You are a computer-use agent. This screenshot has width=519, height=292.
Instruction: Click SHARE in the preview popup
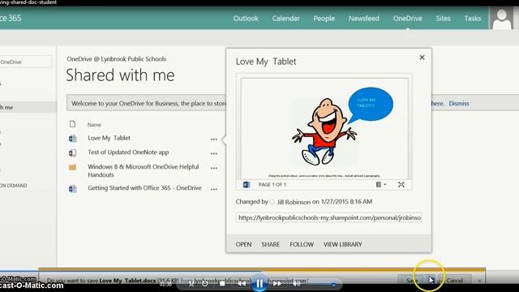pos(270,244)
